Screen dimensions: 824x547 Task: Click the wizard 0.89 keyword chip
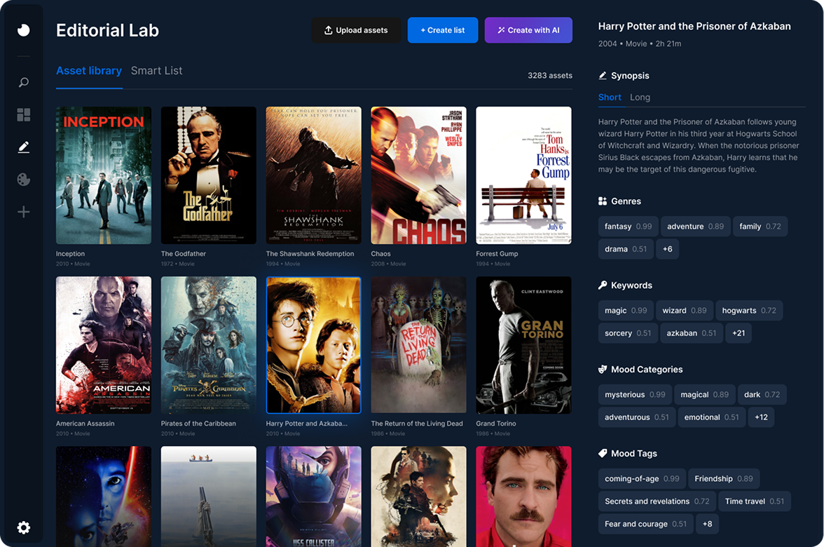click(684, 310)
